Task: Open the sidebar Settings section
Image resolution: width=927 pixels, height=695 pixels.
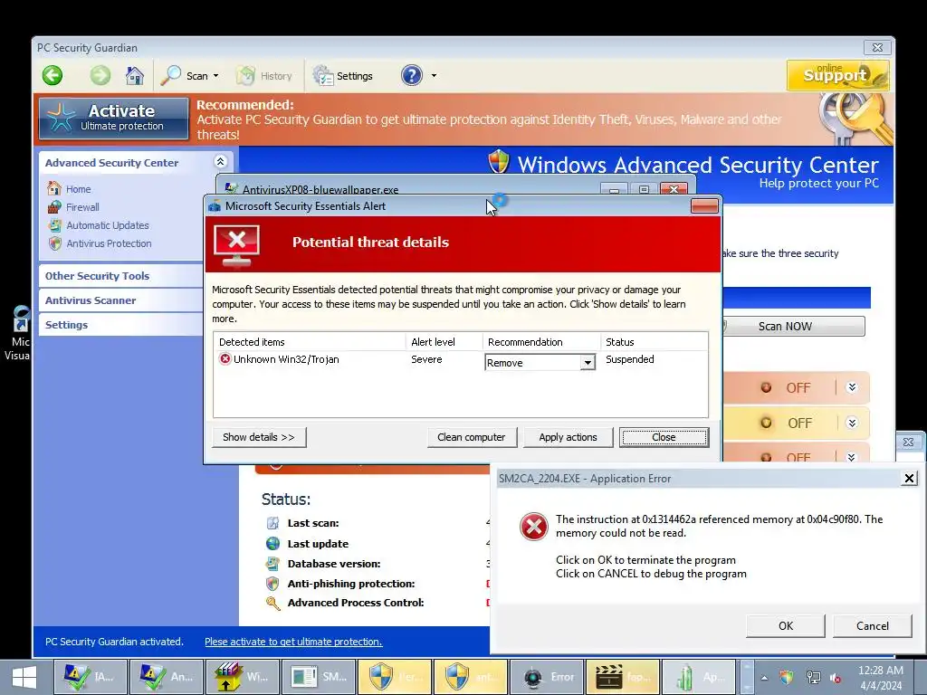Action: (120, 325)
